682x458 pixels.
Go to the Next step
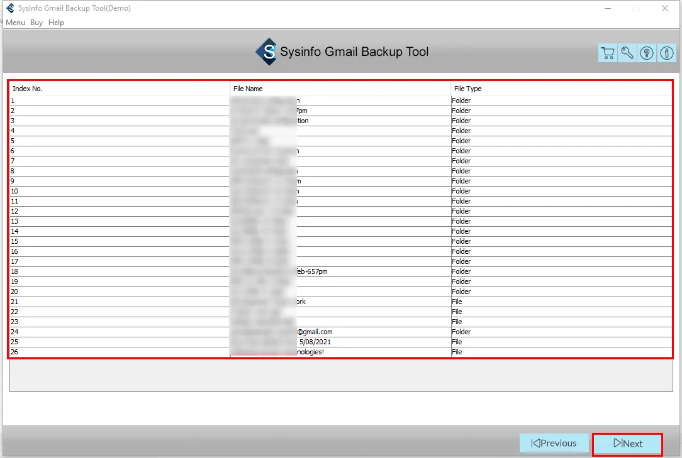click(628, 444)
